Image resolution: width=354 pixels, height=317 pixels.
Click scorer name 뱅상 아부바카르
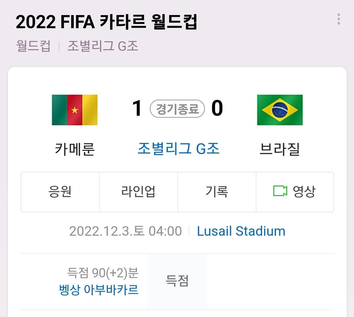(x=99, y=290)
